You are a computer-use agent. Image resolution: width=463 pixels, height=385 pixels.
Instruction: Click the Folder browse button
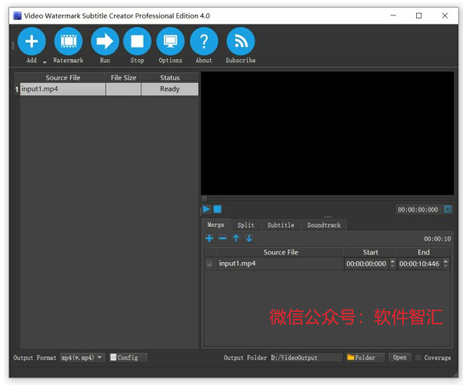(x=365, y=357)
